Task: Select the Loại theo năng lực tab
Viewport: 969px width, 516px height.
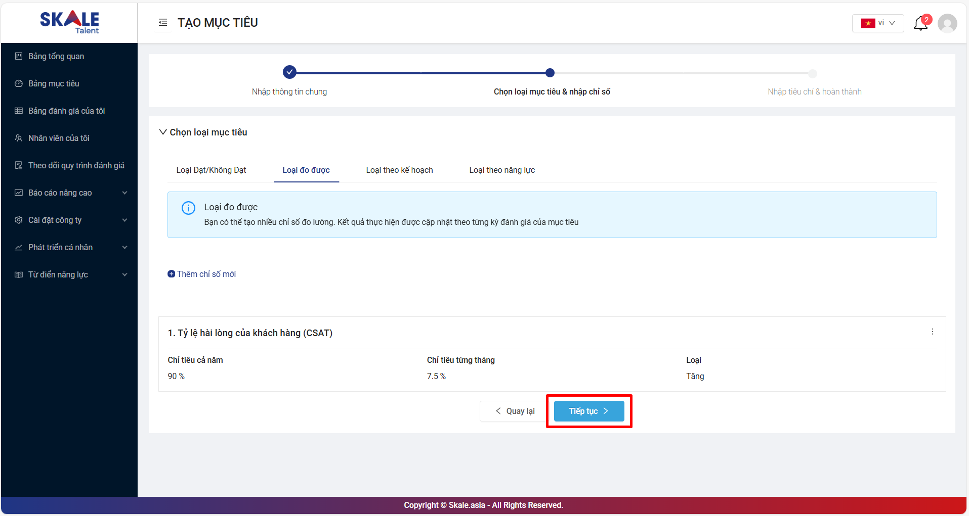Action: click(x=501, y=170)
